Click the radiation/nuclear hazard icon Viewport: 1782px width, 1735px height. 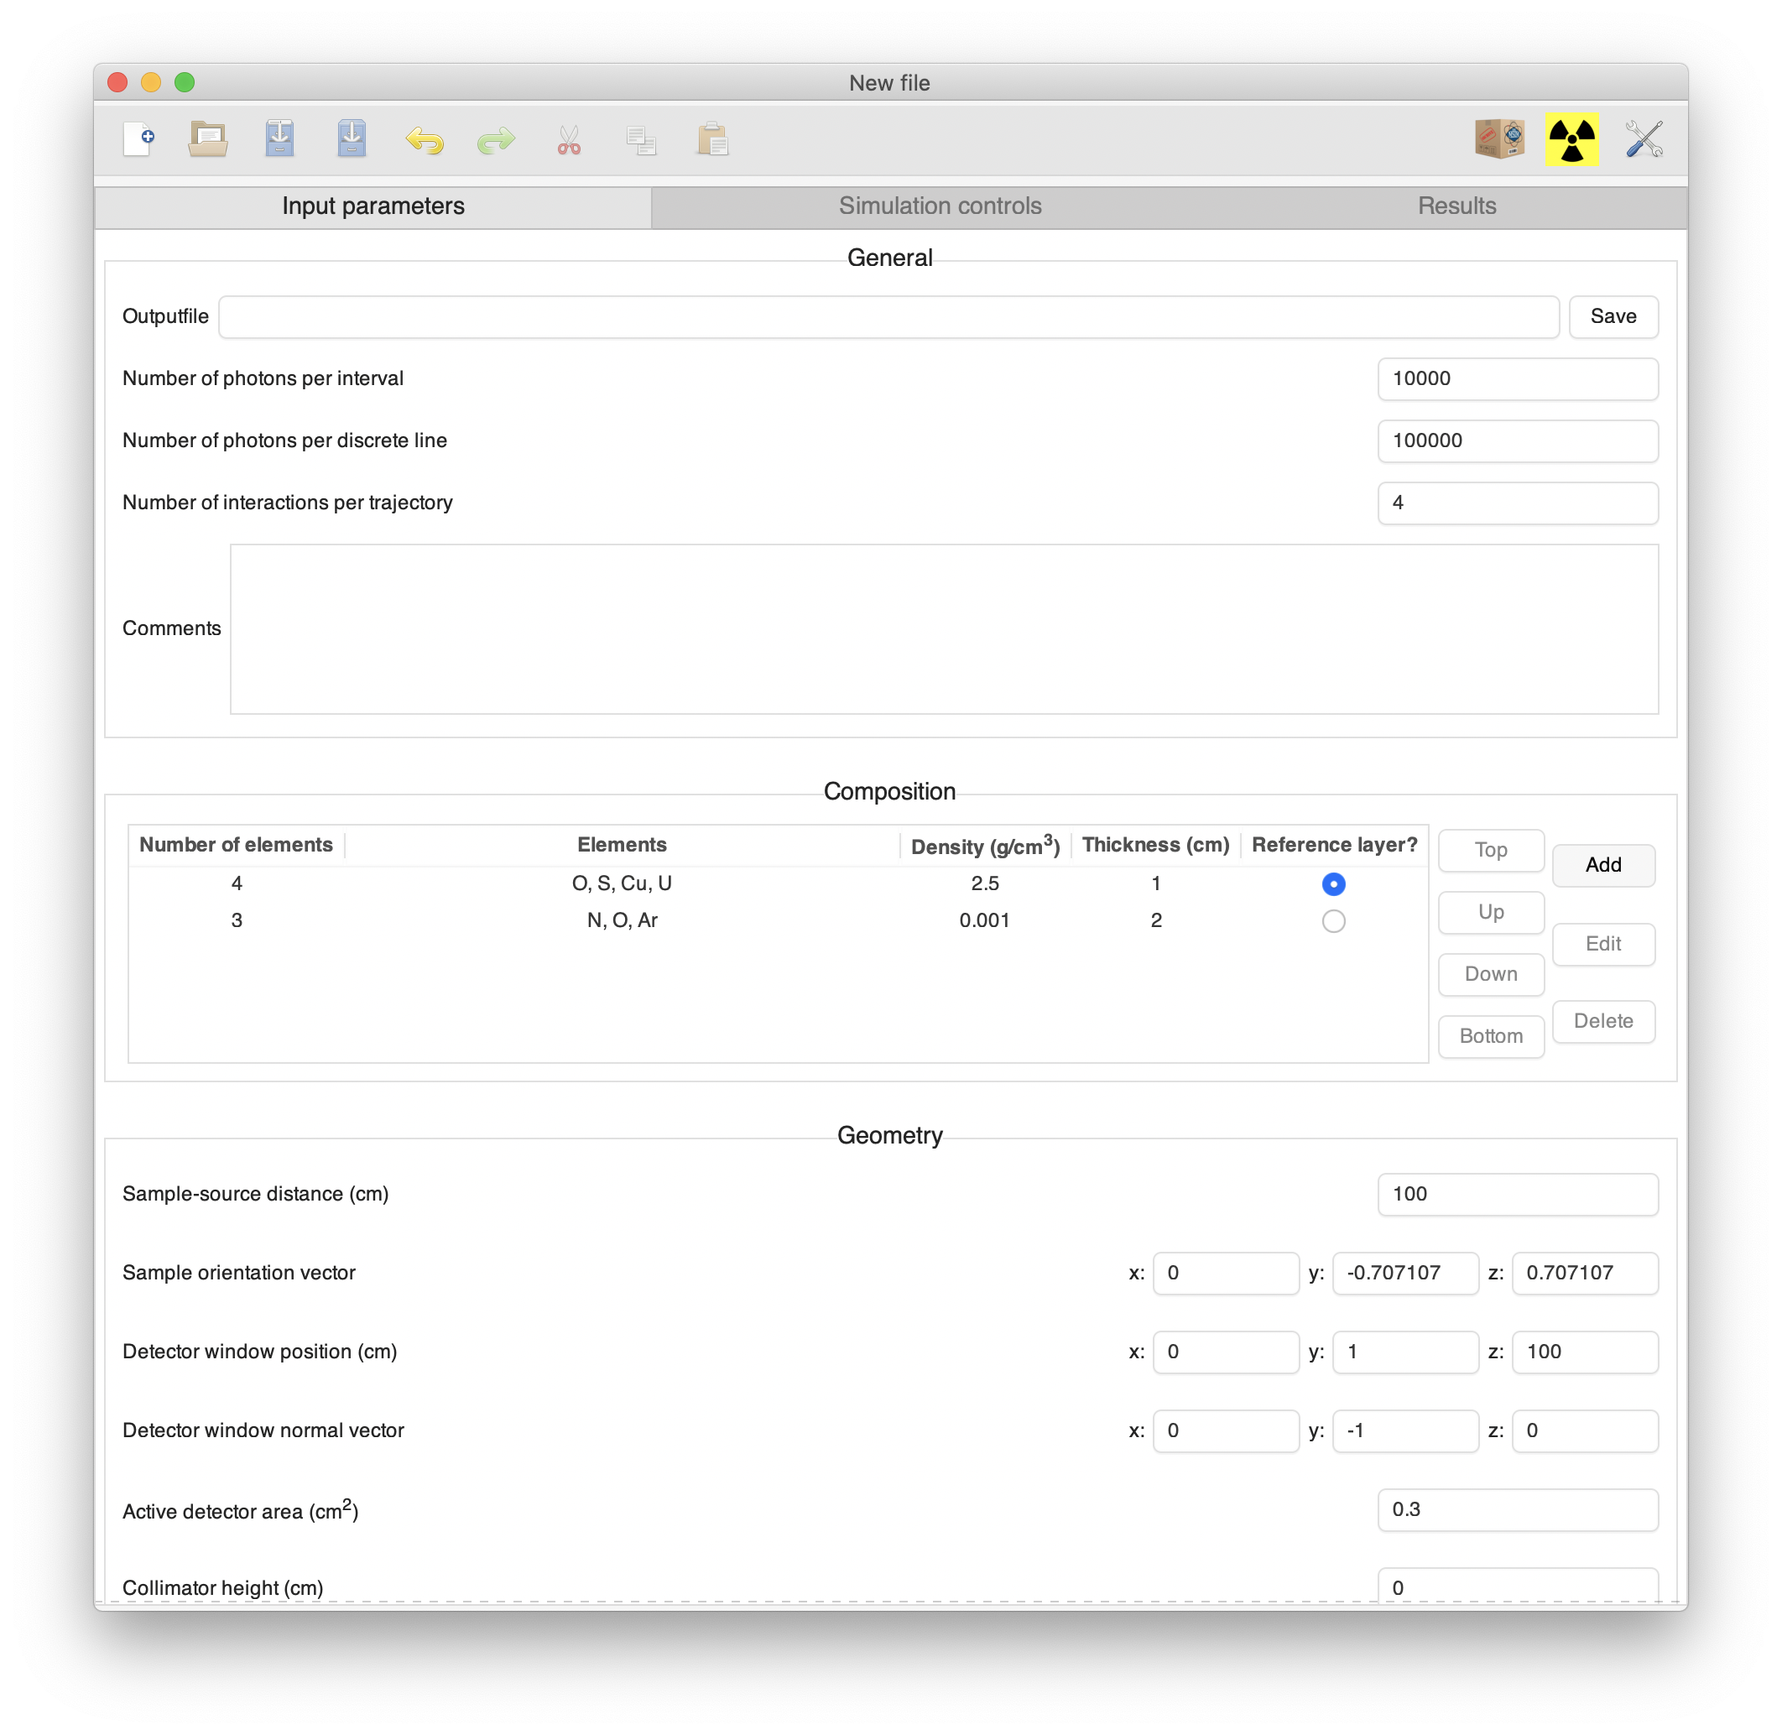click(1575, 138)
